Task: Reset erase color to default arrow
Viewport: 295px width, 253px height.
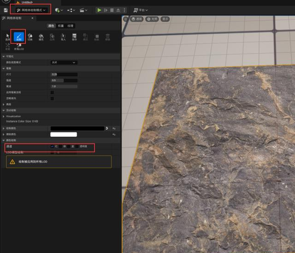Action: point(114,135)
